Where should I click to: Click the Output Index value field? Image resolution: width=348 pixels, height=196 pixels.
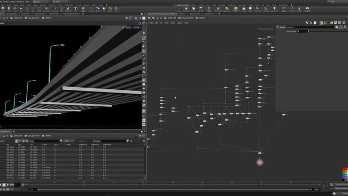click(x=303, y=32)
